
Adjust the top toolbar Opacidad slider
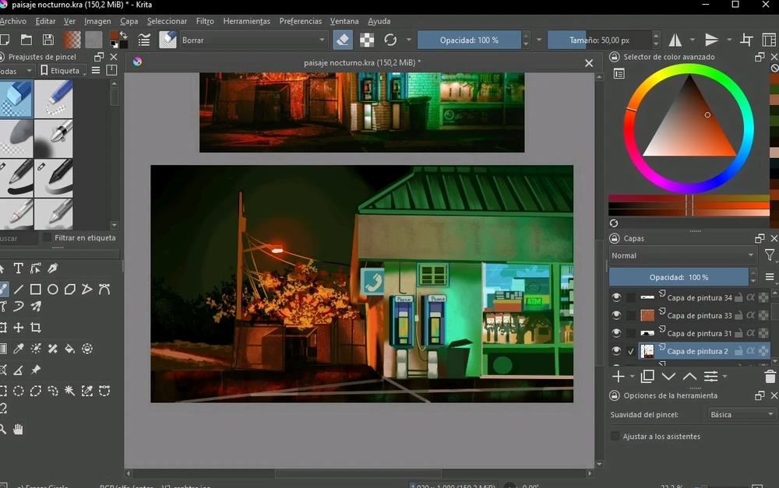(x=469, y=40)
